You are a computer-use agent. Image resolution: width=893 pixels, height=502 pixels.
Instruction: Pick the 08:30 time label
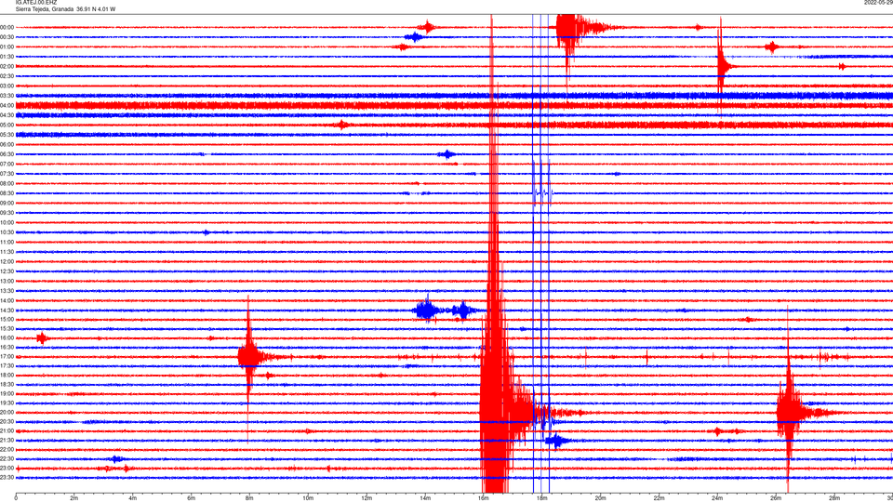tap(7, 193)
